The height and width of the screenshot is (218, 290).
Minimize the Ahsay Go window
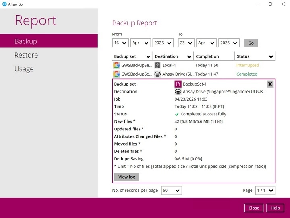257,4
